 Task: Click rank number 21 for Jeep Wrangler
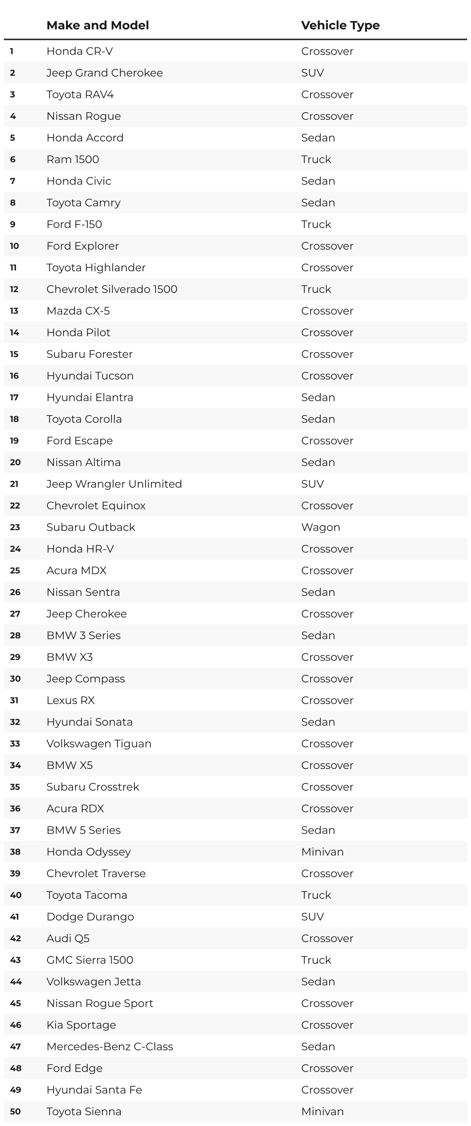[14, 484]
